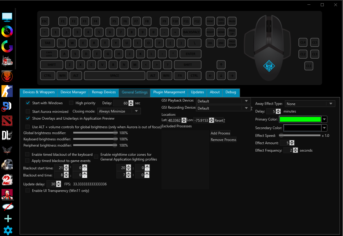This screenshot has height=236, width=343.
Task: Open the About tab
Action: click(x=215, y=92)
